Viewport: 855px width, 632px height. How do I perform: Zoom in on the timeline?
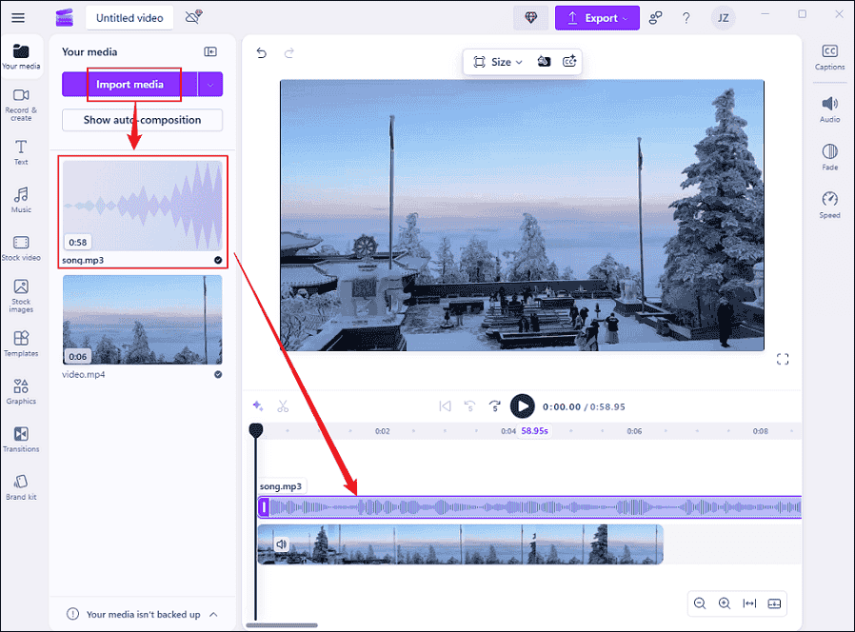(x=725, y=603)
